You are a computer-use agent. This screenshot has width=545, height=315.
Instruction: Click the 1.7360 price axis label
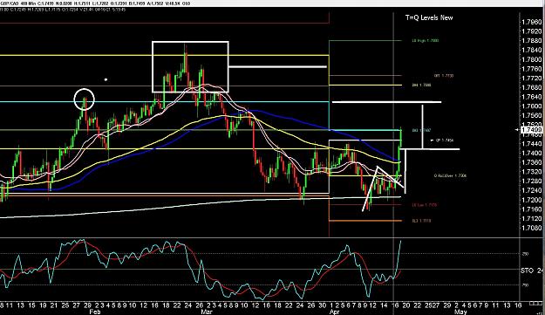coord(532,162)
